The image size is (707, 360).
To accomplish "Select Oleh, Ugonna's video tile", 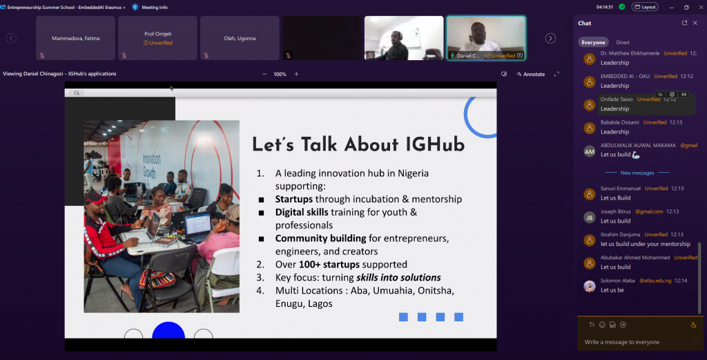I will coord(240,38).
